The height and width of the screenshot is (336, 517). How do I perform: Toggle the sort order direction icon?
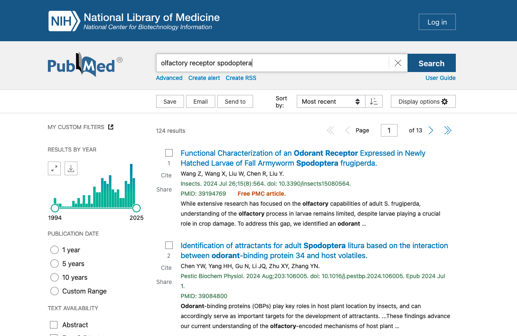tap(374, 102)
